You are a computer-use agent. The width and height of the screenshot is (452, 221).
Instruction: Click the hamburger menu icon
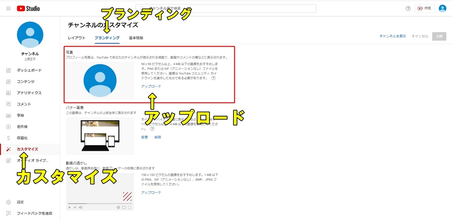pos(8,8)
